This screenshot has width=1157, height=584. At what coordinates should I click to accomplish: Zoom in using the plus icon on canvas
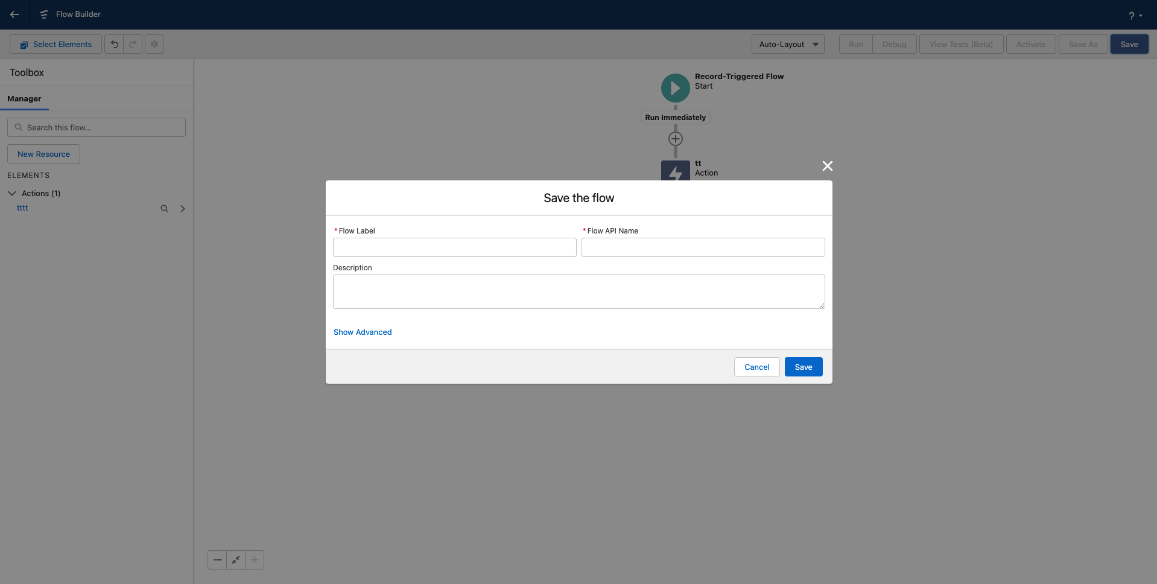254,560
